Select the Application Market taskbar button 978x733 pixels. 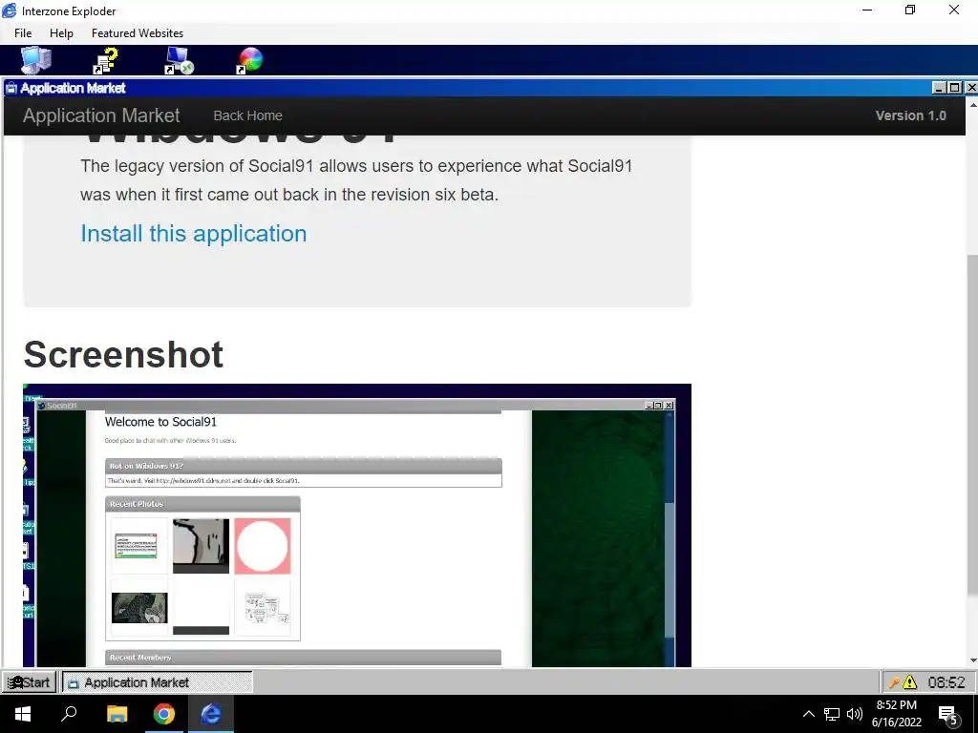[x=158, y=681]
